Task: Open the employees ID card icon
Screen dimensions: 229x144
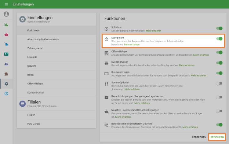Action: click(6, 54)
